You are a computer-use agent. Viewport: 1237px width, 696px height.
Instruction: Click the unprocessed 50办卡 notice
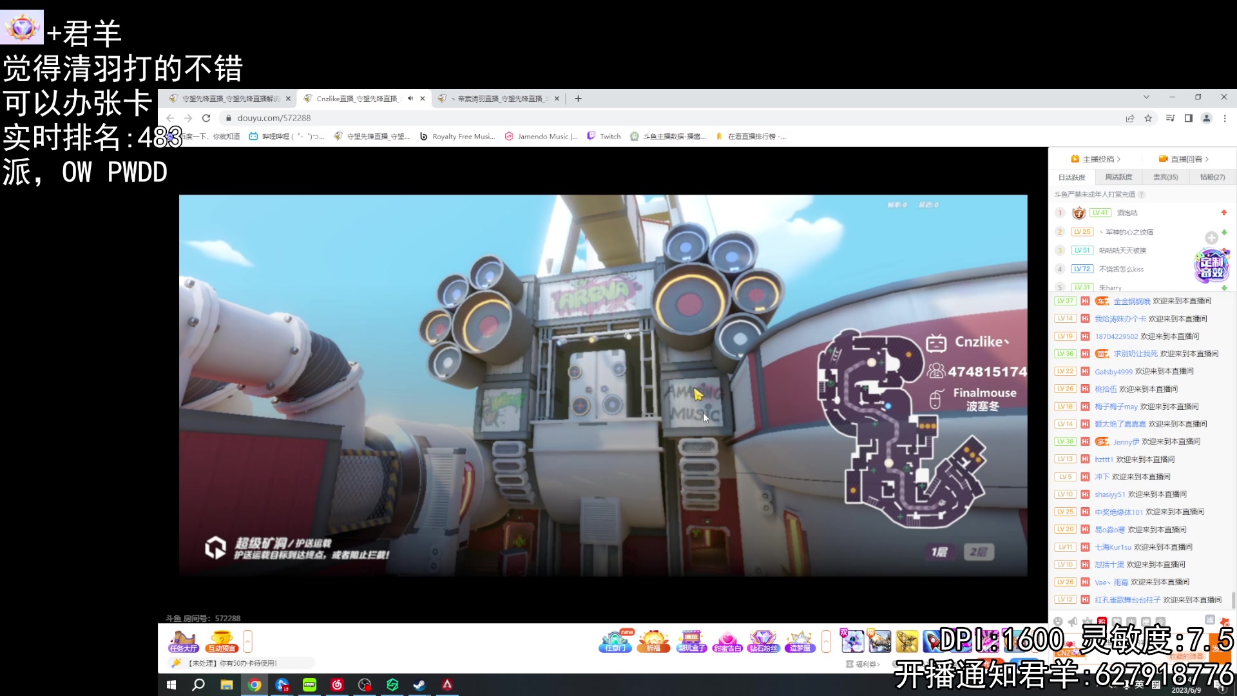240,663
